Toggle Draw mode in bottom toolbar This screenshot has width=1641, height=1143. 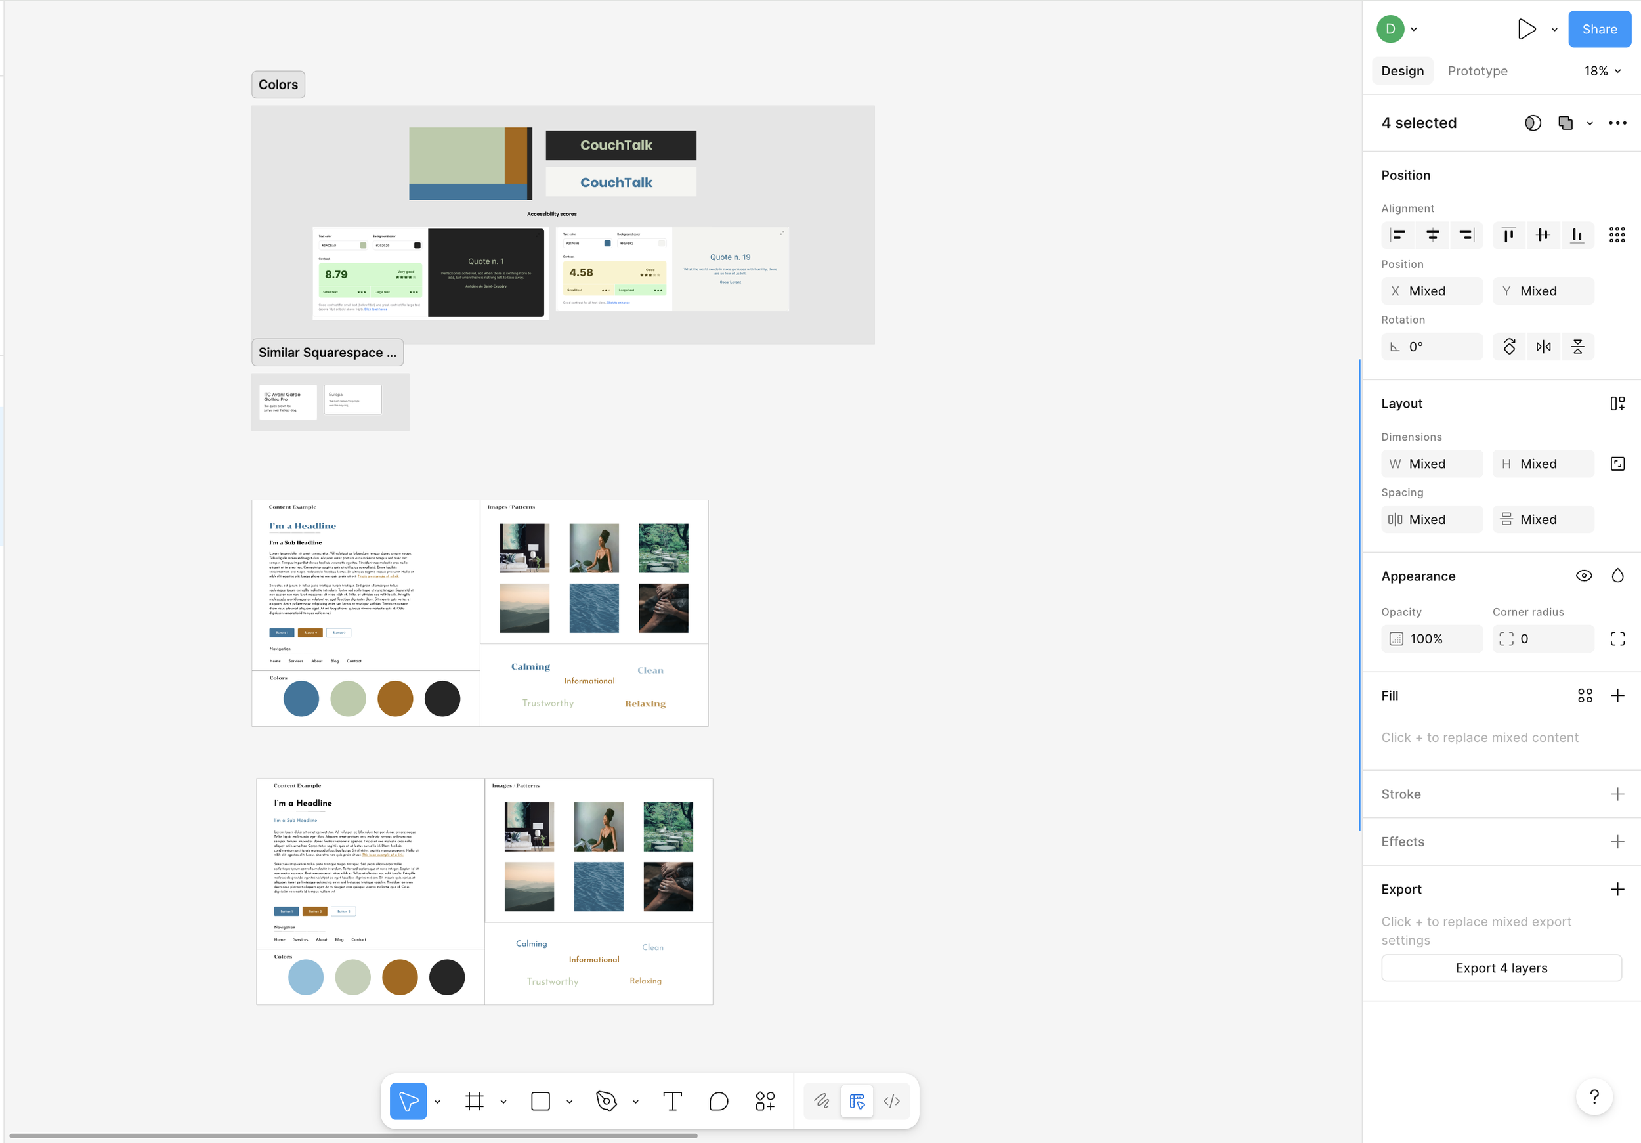[x=822, y=1101]
